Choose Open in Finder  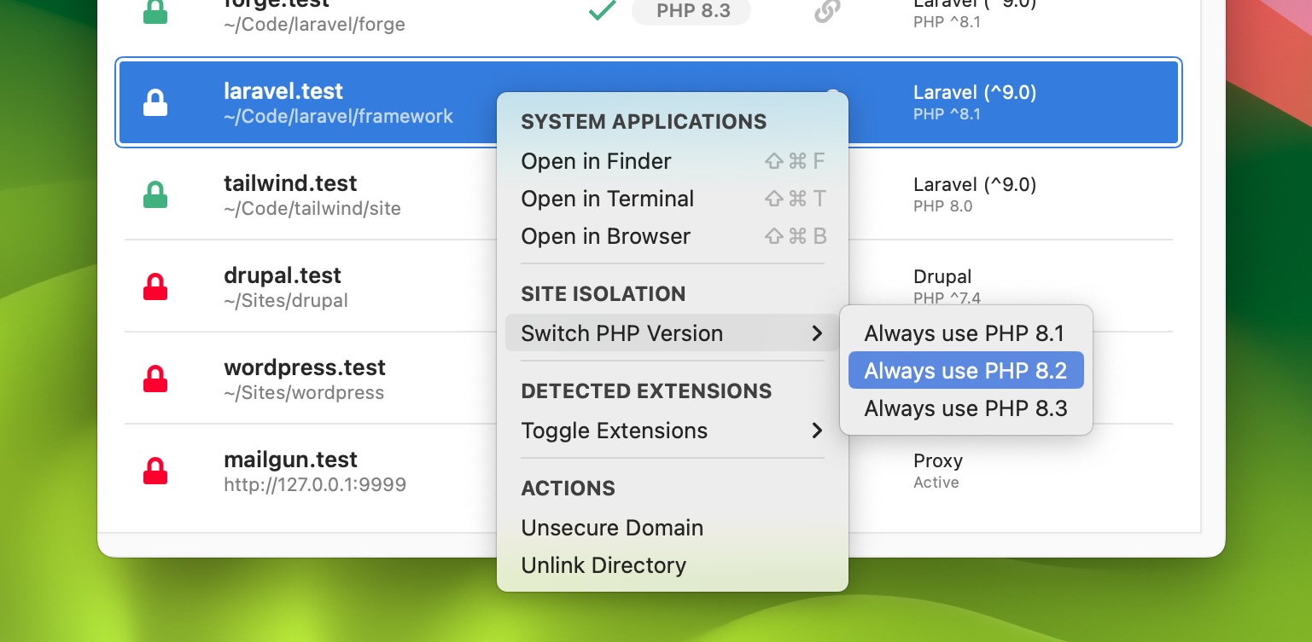(673, 161)
